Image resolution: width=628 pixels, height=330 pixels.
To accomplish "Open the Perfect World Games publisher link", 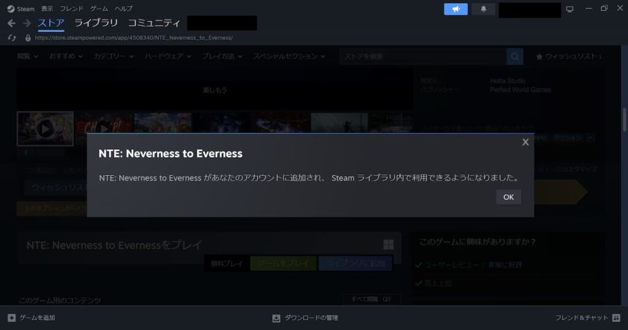I will coord(520,90).
